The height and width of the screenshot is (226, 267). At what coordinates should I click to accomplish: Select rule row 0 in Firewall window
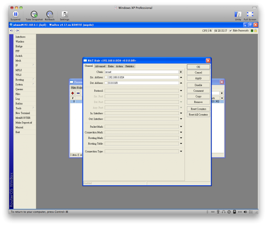tap(76, 101)
